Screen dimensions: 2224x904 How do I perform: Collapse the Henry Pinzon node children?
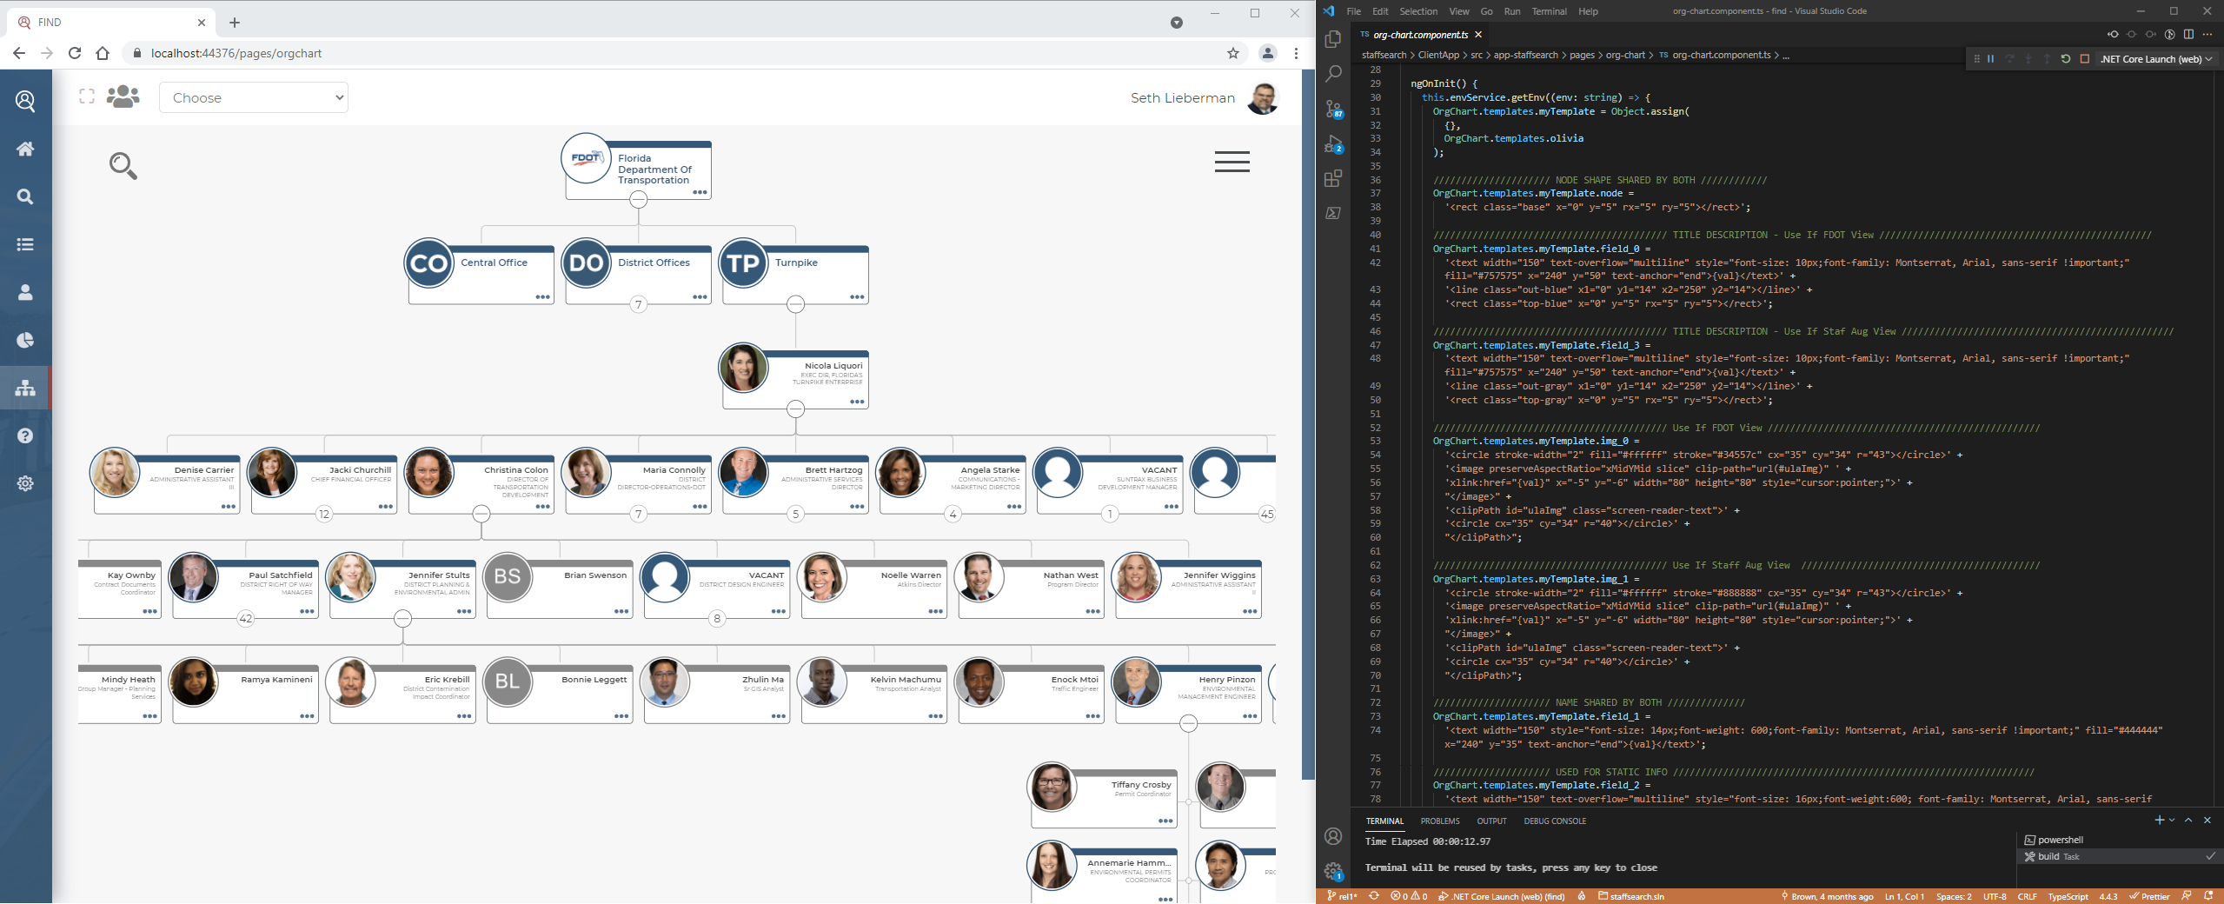(1188, 723)
